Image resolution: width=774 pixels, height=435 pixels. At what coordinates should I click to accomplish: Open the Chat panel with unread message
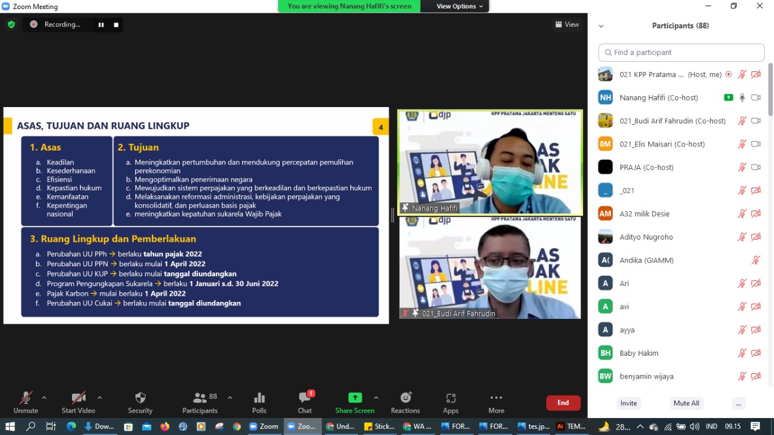click(305, 398)
